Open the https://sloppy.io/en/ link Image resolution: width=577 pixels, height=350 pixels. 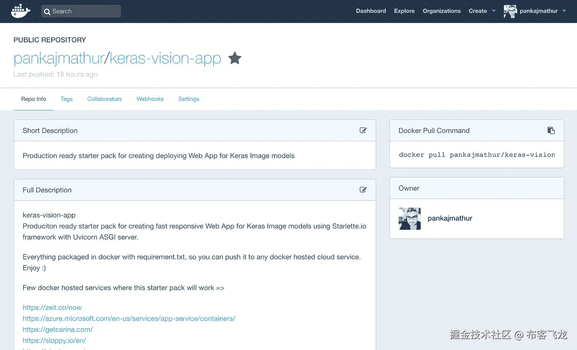(54, 341)
